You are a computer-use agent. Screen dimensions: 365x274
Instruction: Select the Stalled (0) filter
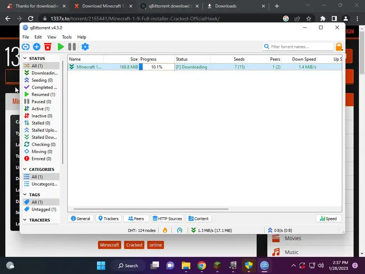pos(41,123)
